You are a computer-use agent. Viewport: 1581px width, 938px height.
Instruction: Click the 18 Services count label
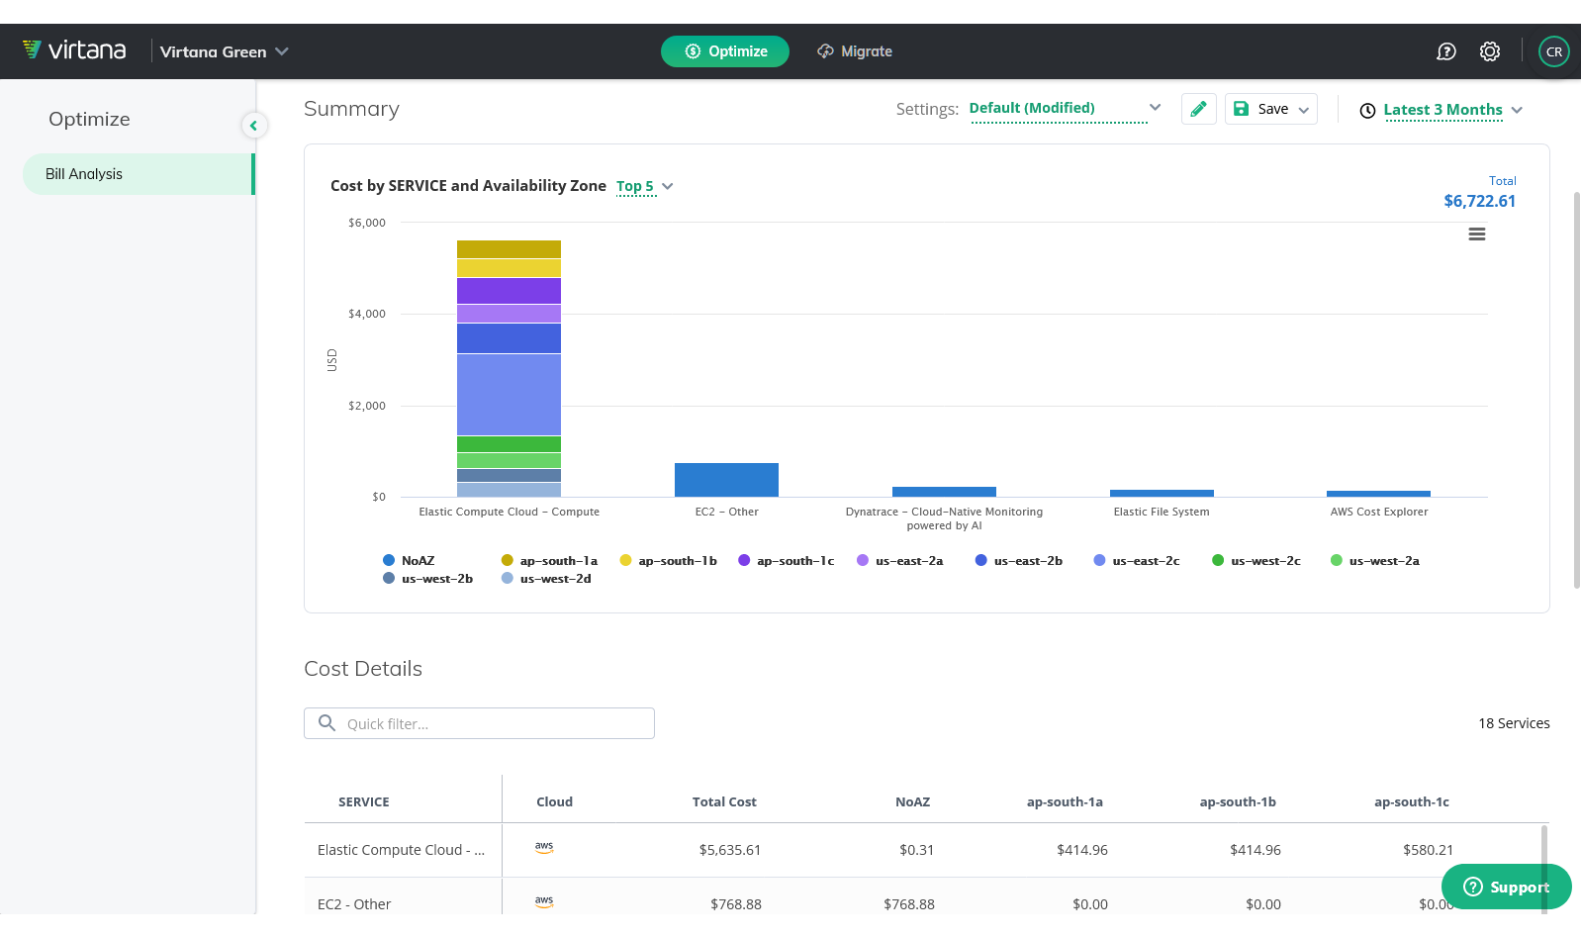point(1514,723)
